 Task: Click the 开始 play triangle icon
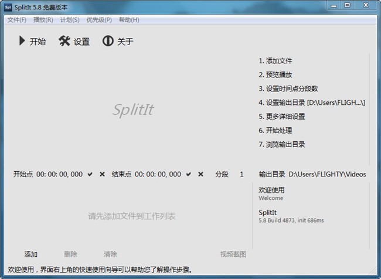(22, 41)
